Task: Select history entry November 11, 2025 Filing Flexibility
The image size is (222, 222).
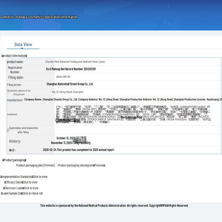Action: pos(71,143)
